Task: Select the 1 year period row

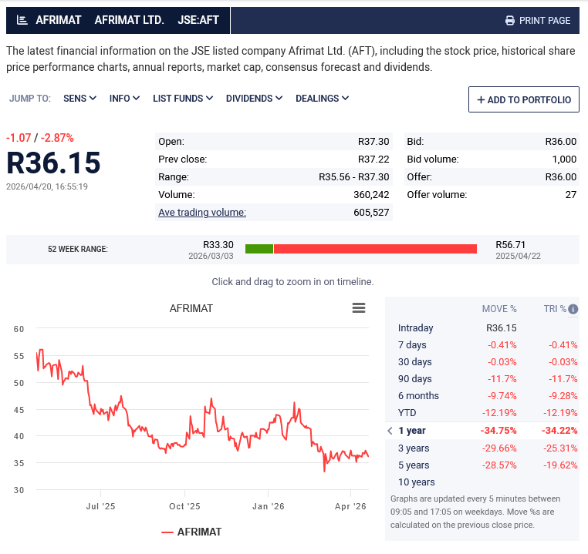Action: tap(482, 431)
